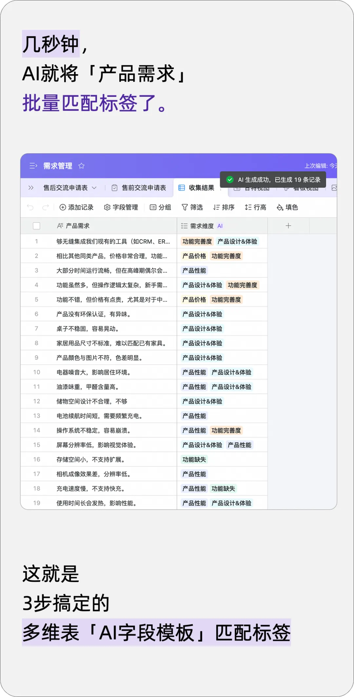The width and height of the screenshot is (354, 697).
Task: Open the 筛选 filter option
Action: click(192, 207)
